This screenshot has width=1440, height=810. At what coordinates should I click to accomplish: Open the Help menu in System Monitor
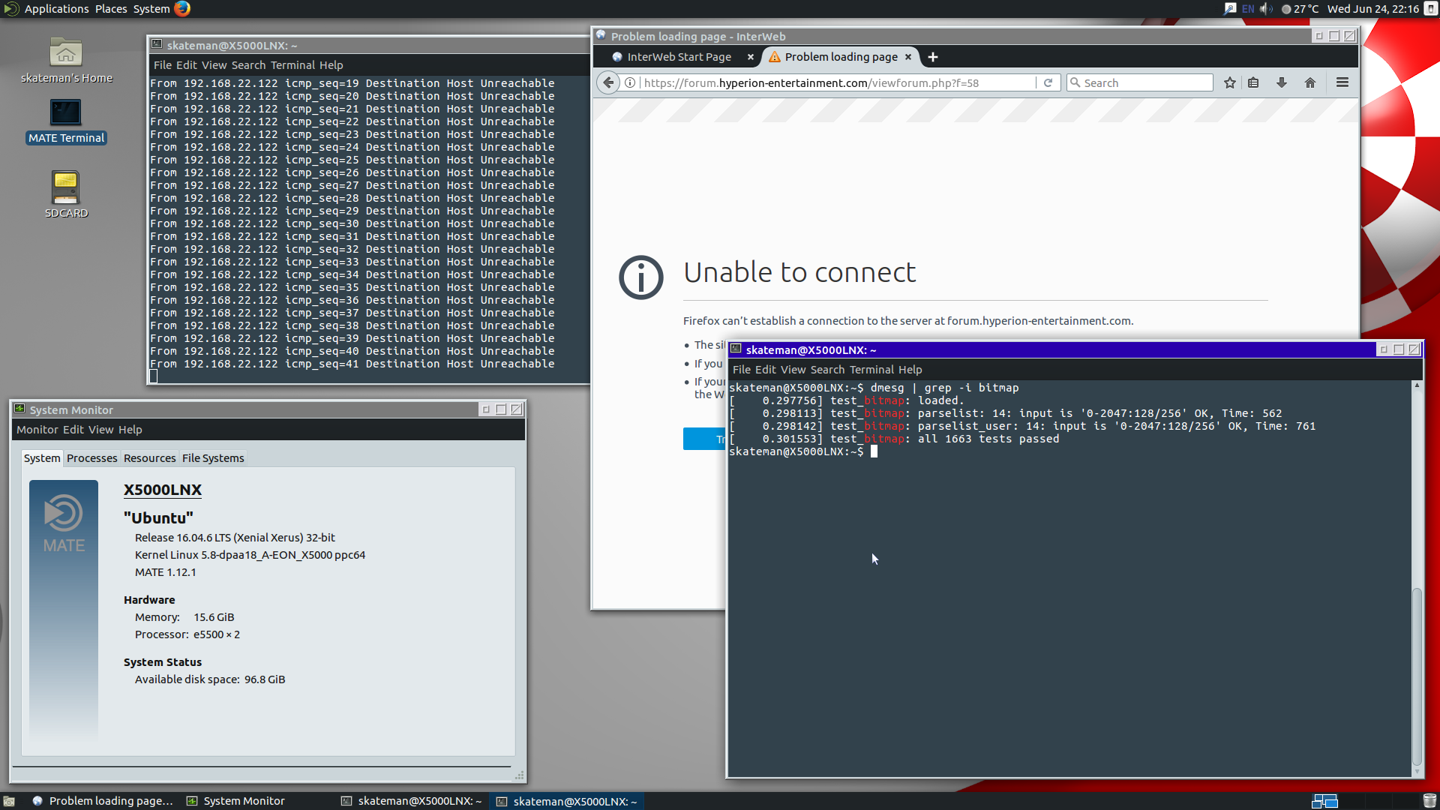(x=130, y=430)
